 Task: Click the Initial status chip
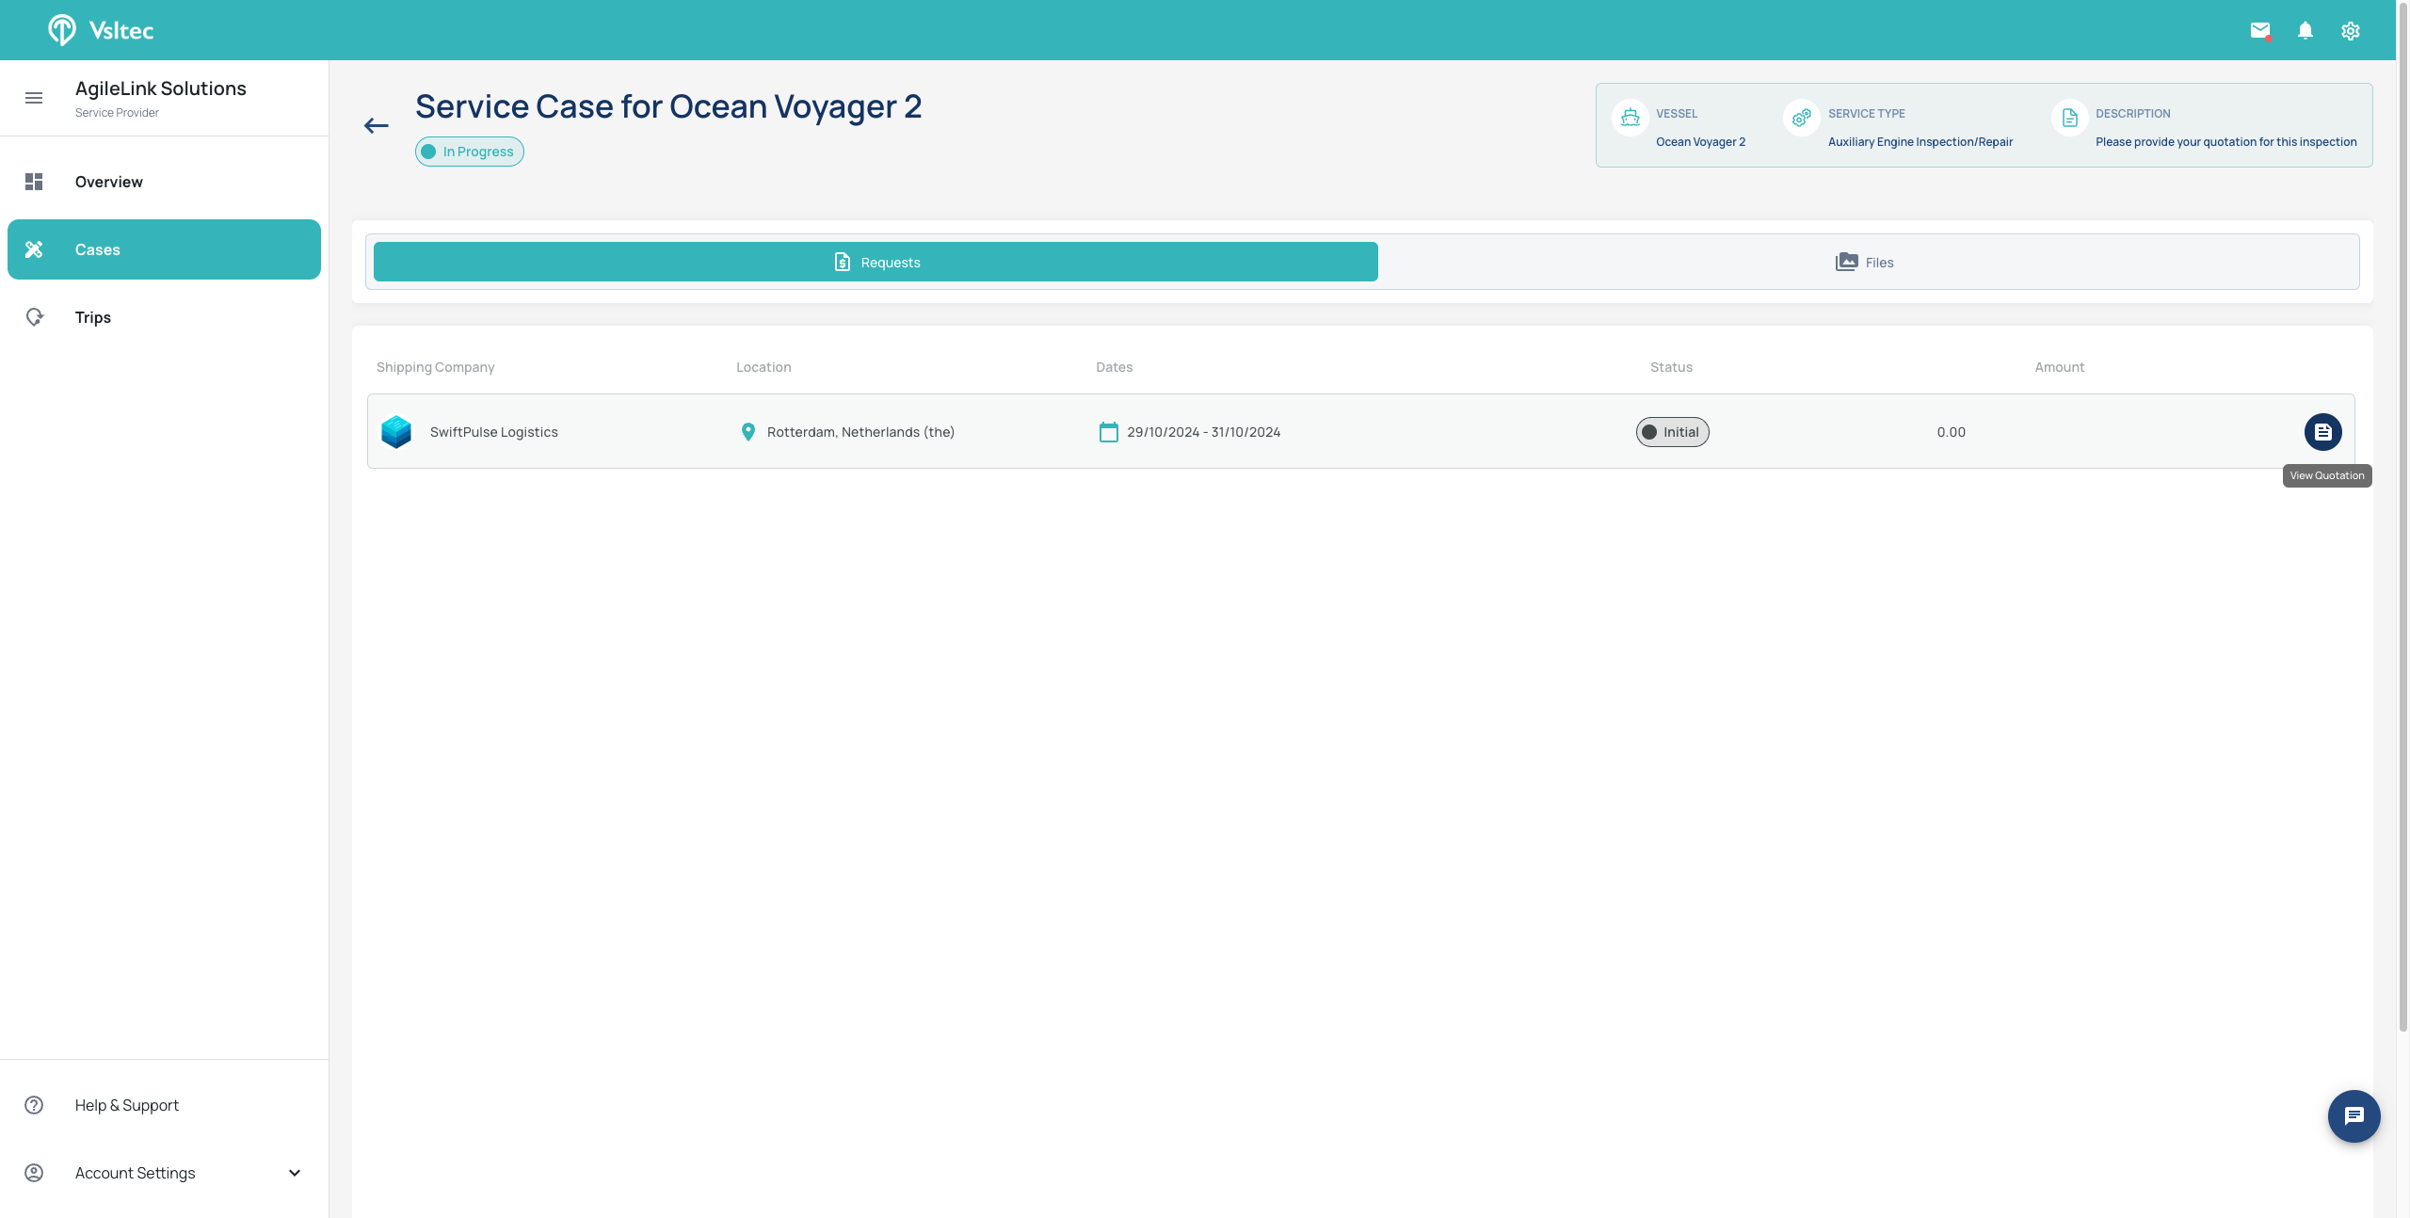(1672, 432)
